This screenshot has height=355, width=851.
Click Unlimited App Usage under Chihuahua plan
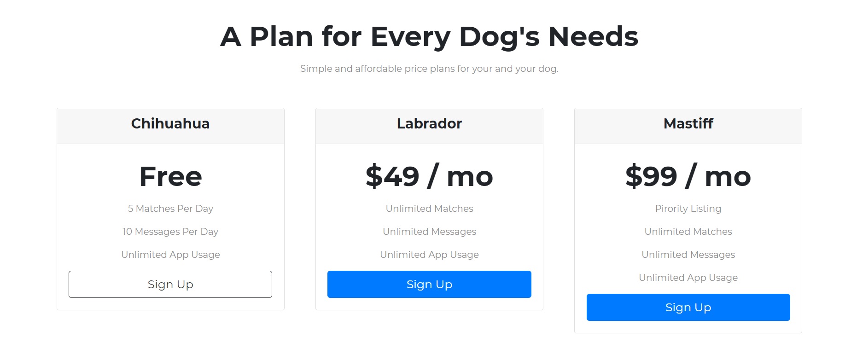point(170,255)
